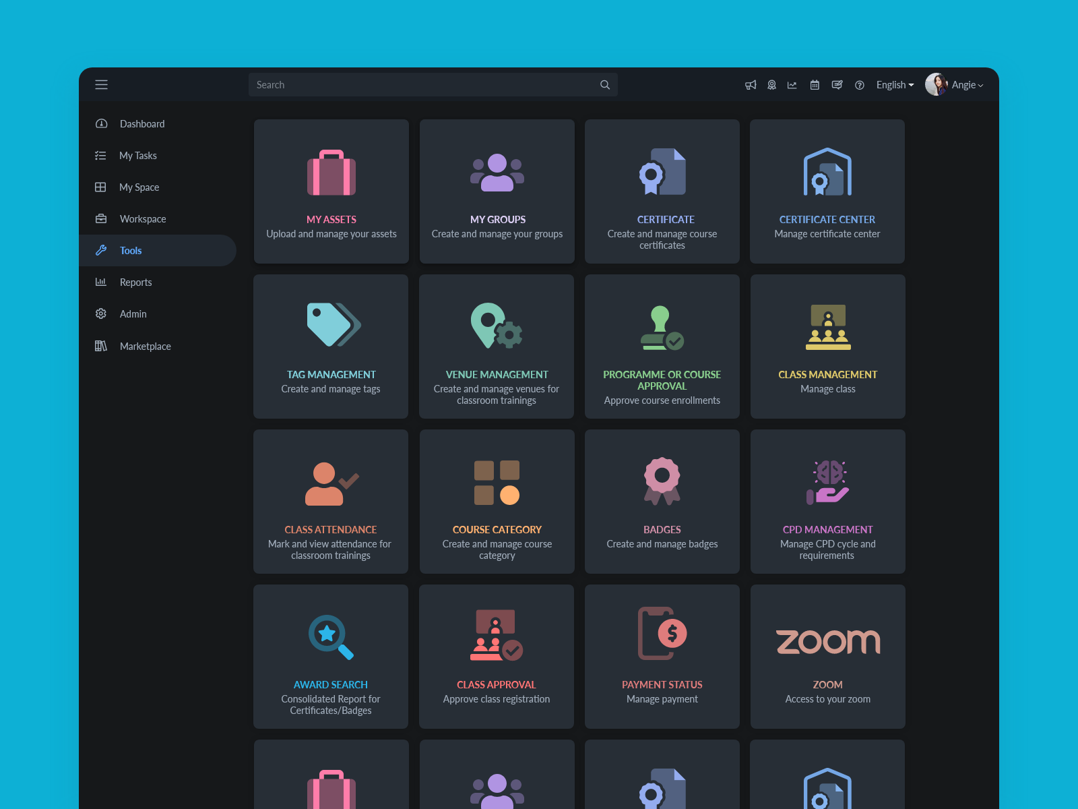Click the Payment Status phone-dollar icon

pos(662,634)
